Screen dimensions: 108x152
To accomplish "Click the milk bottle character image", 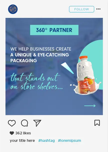I will click(x=86, y=75).
